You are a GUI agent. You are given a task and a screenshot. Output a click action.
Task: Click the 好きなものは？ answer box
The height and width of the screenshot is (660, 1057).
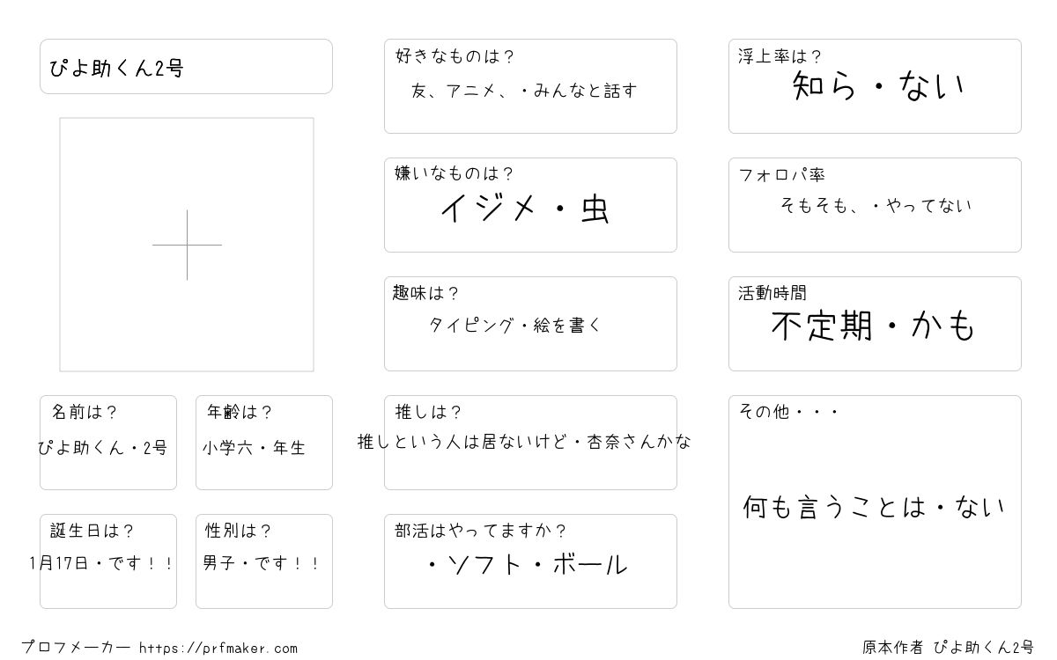tap(530, 86)
